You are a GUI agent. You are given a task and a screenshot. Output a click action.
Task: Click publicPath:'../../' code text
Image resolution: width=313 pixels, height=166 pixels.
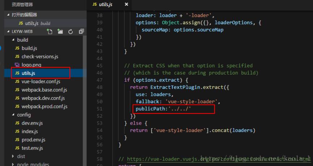click(163, 109)
